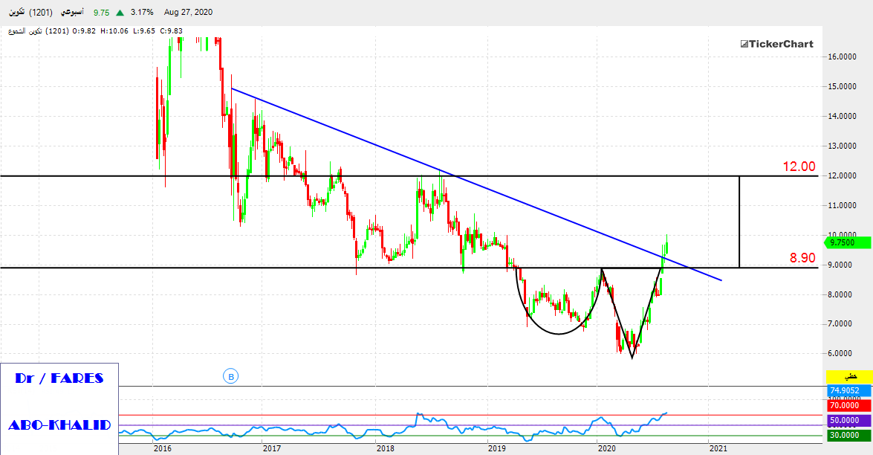Click the 9.75 last price in header
873x455 pixels.
101,12
